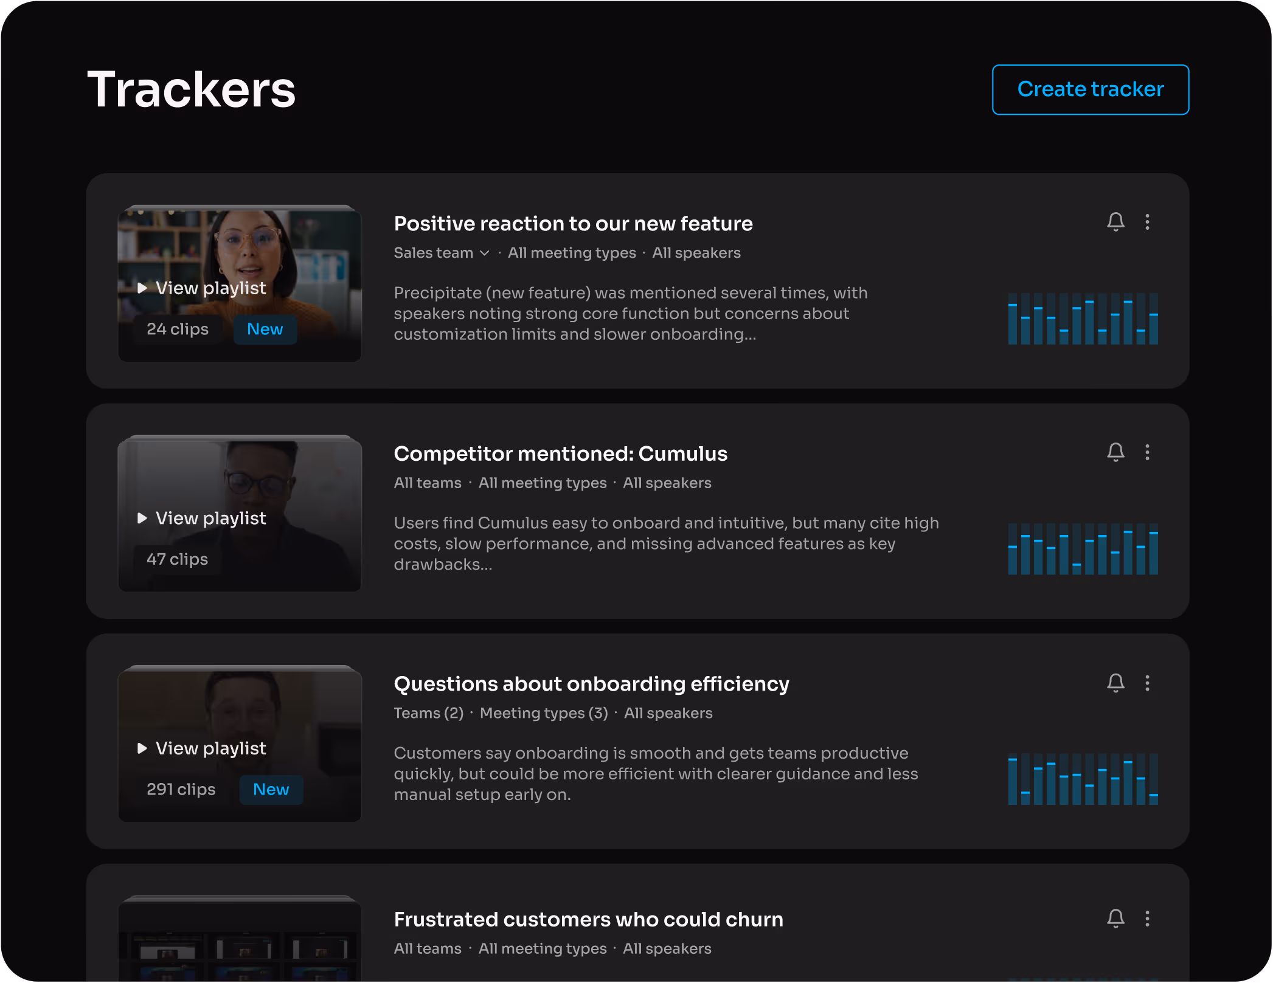The width and height of the screenshot is (1273, 983).
Task: Open kebab menu for Frustrated customers tracker
Action: [x=1148, y=918]
